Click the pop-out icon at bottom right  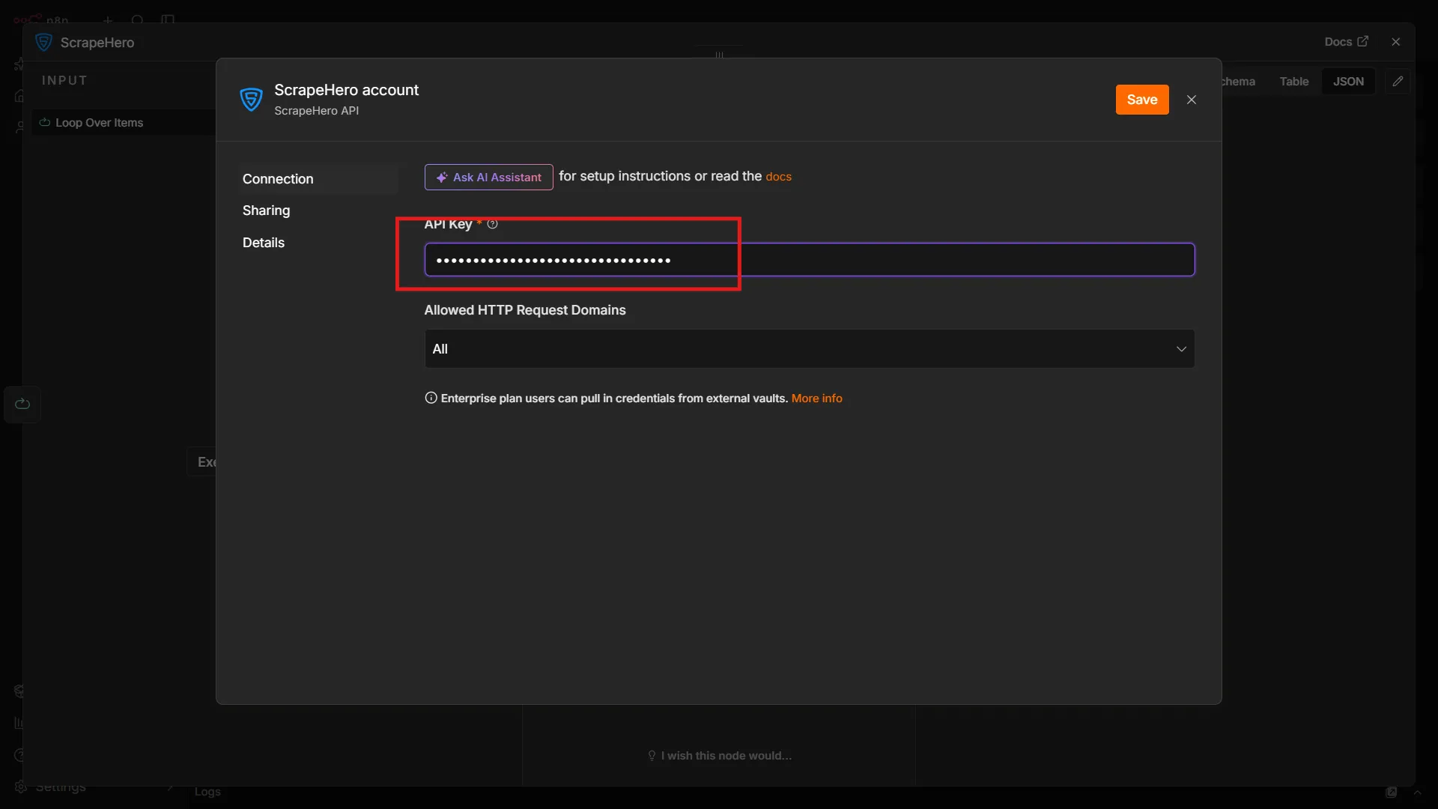[x=1392, y=793]
